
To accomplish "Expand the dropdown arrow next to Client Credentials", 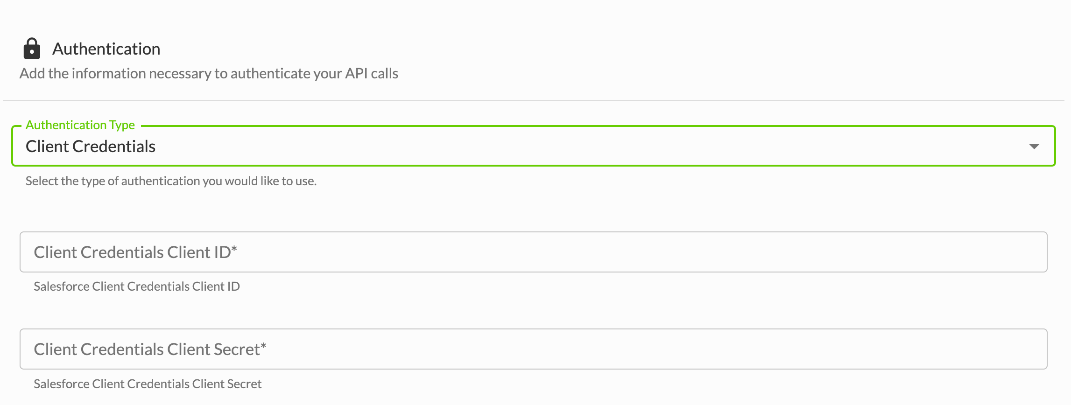I will pos(1034,147).
